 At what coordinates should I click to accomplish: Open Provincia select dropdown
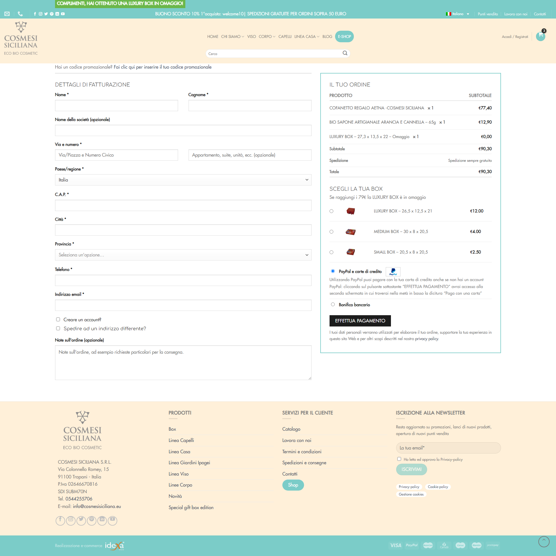point(183,255)
